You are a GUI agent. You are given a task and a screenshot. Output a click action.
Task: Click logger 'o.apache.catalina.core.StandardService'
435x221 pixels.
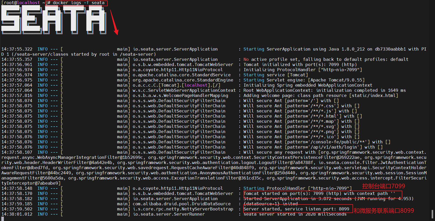(182, 75)
